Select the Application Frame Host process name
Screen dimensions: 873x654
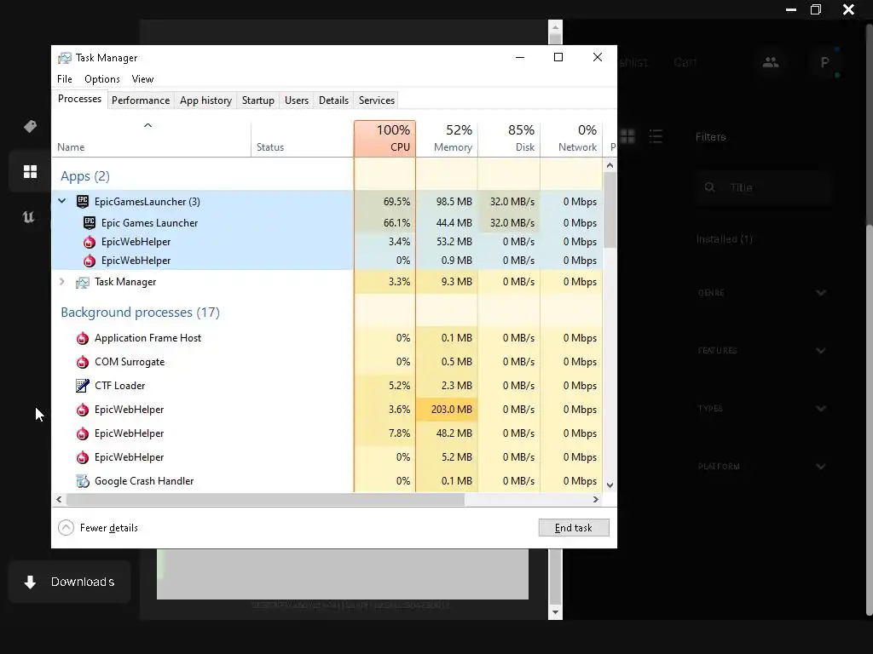click(147, 337)
